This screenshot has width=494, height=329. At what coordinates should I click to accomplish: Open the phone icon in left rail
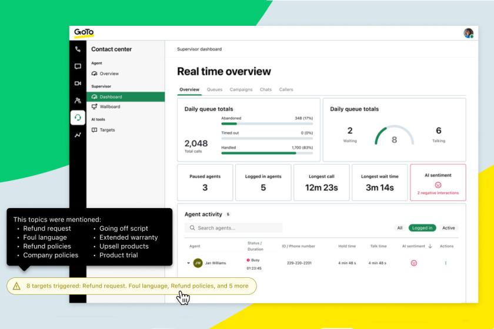78,49
